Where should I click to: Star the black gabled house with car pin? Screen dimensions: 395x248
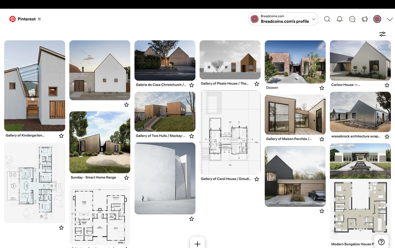pos(322,211)
